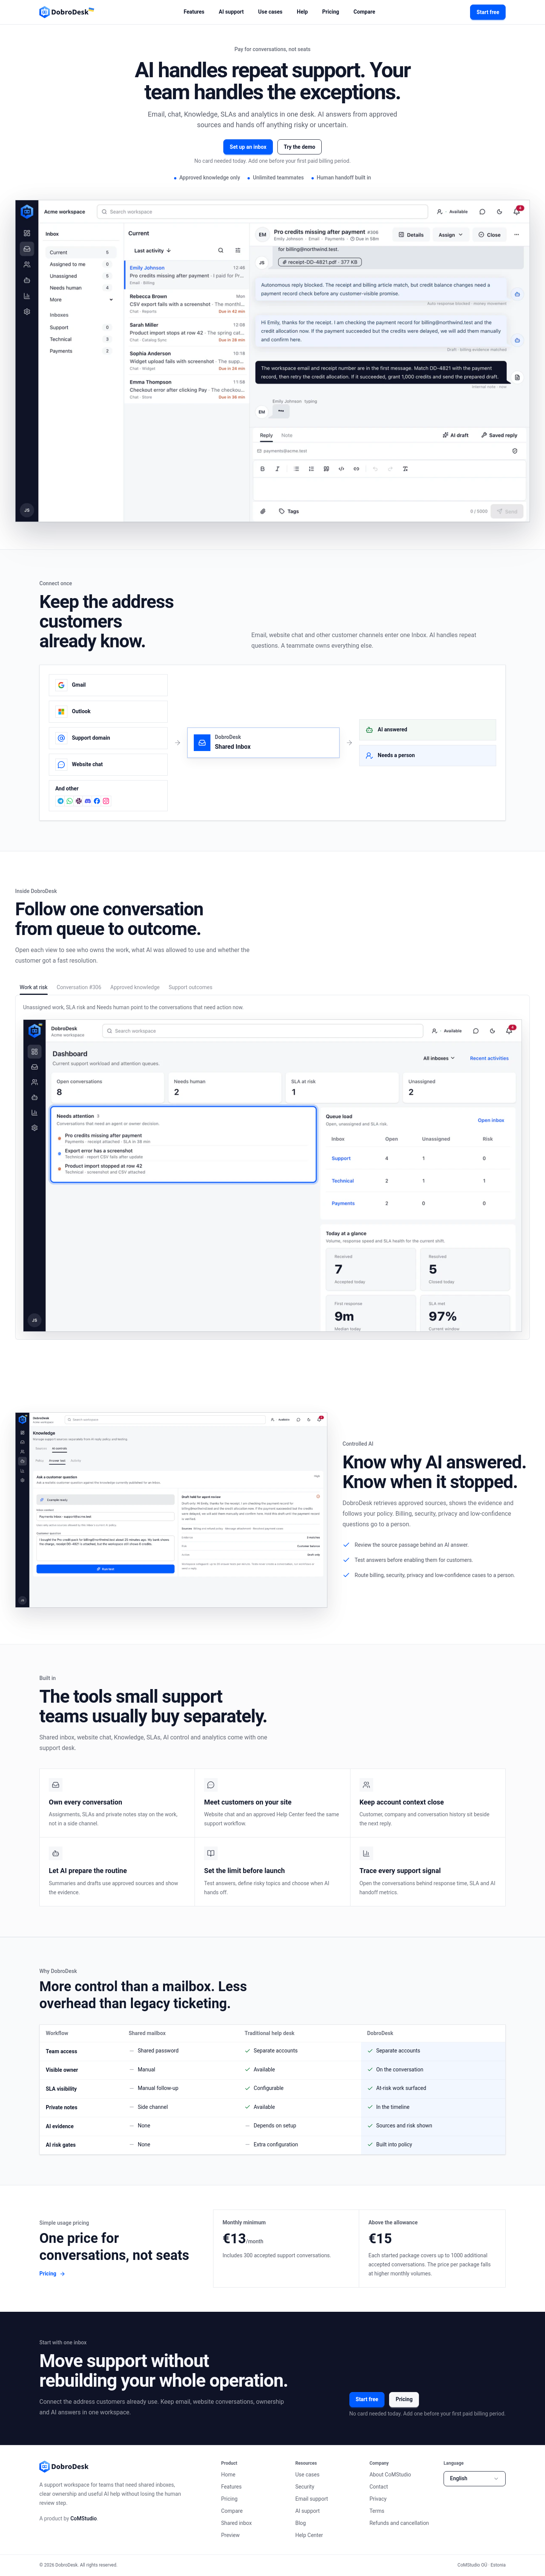Click the Gmail channel card
Image resolution: width=545 pixels, height=2576 pixels.
click(108, 685)
